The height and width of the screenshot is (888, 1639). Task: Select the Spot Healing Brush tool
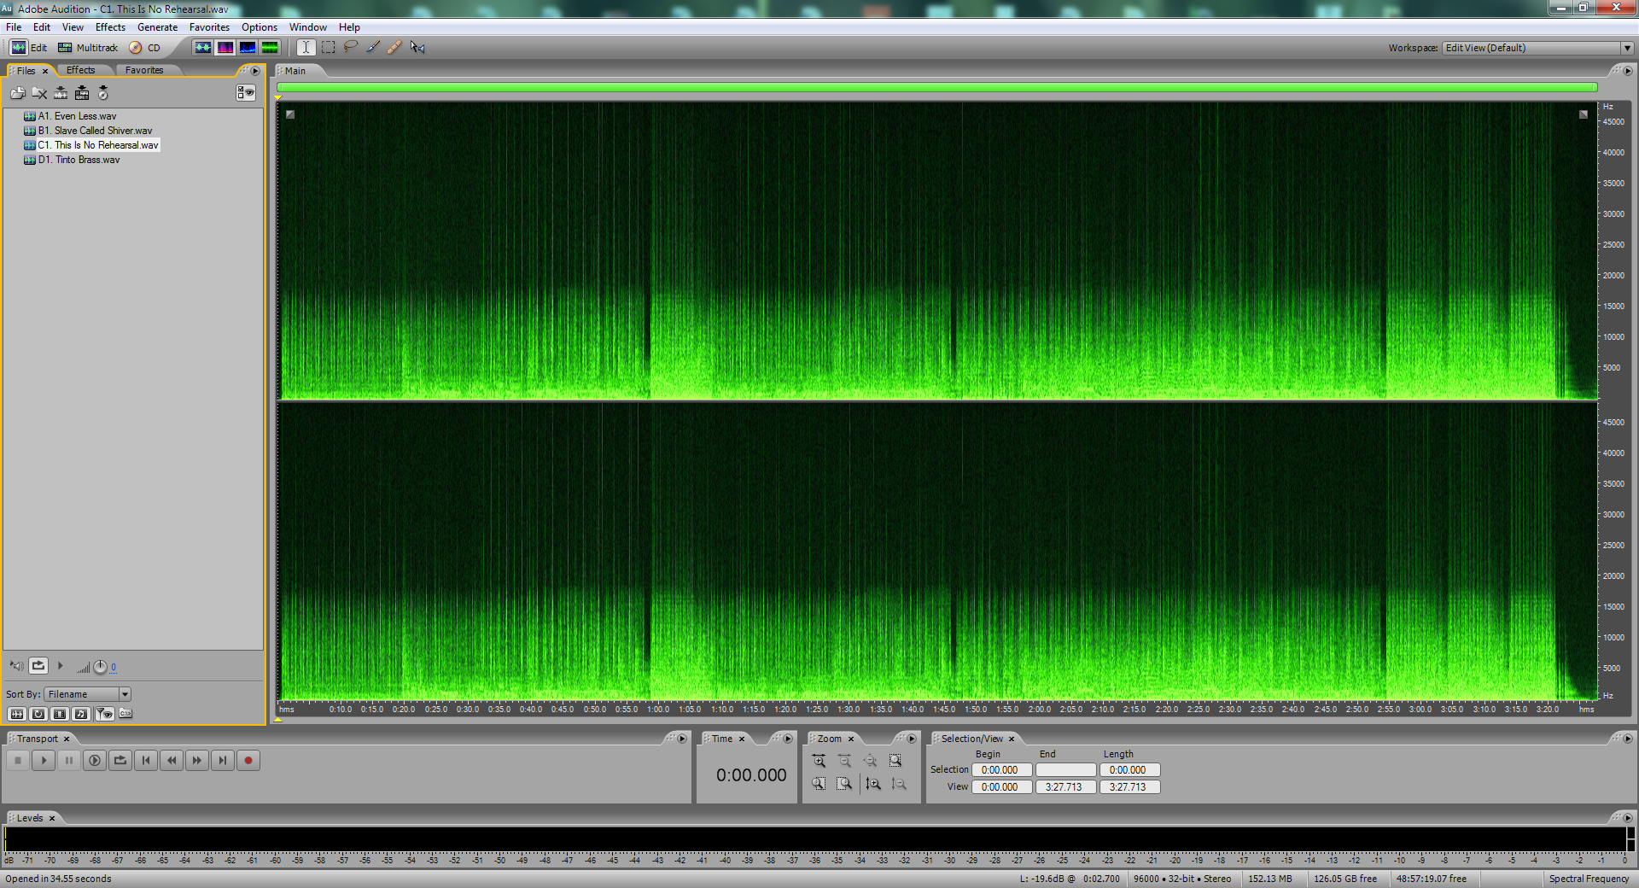tap(394, 48)
